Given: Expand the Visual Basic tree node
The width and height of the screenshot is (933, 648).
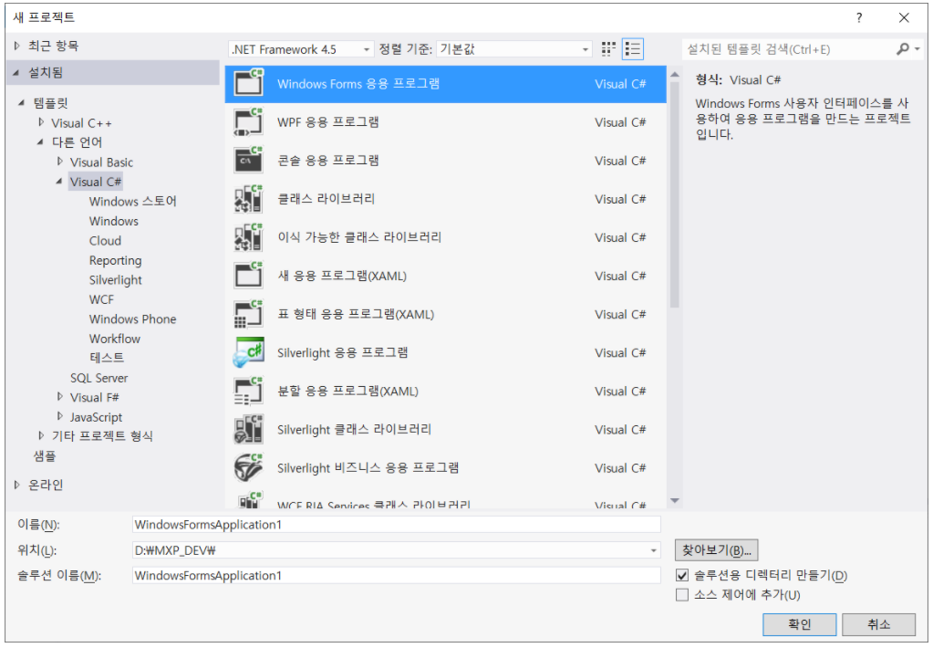Looking at the screenshot, I should pos(58,162).
